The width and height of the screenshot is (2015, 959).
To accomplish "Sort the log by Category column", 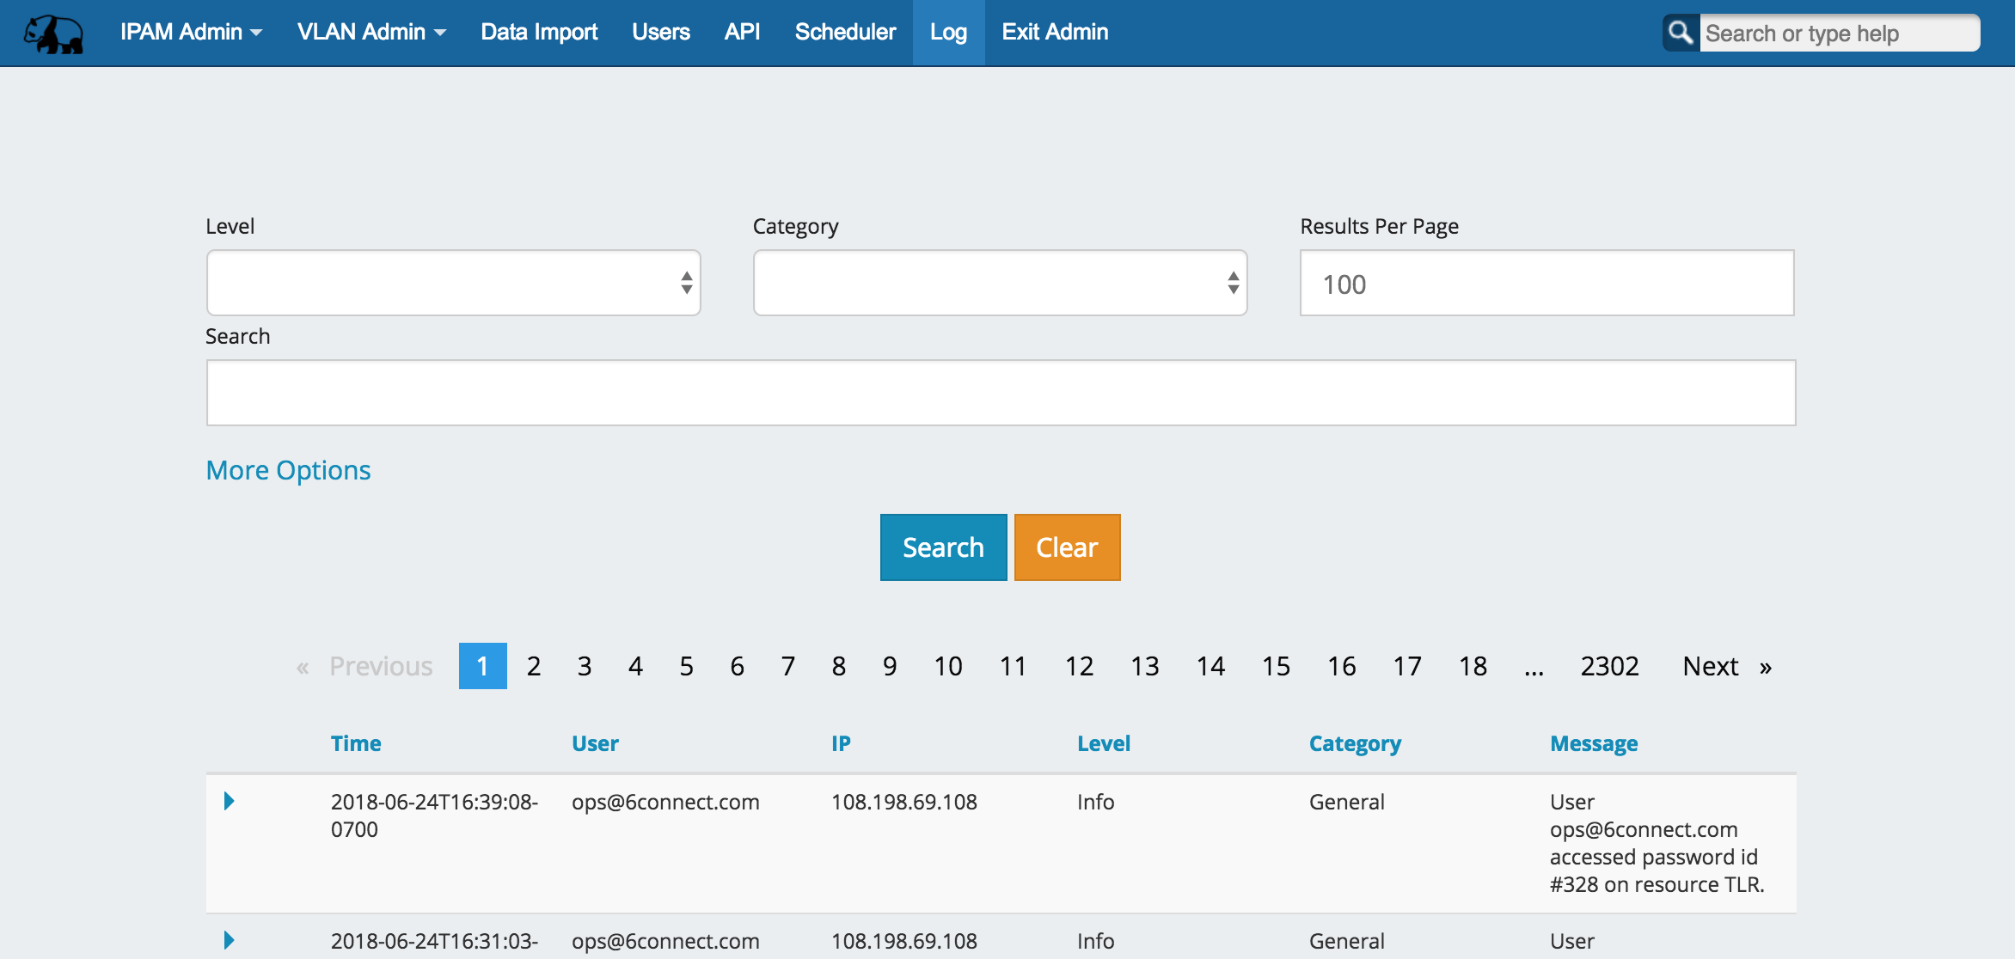I will pyautogui.click(x=1355, y=743).
